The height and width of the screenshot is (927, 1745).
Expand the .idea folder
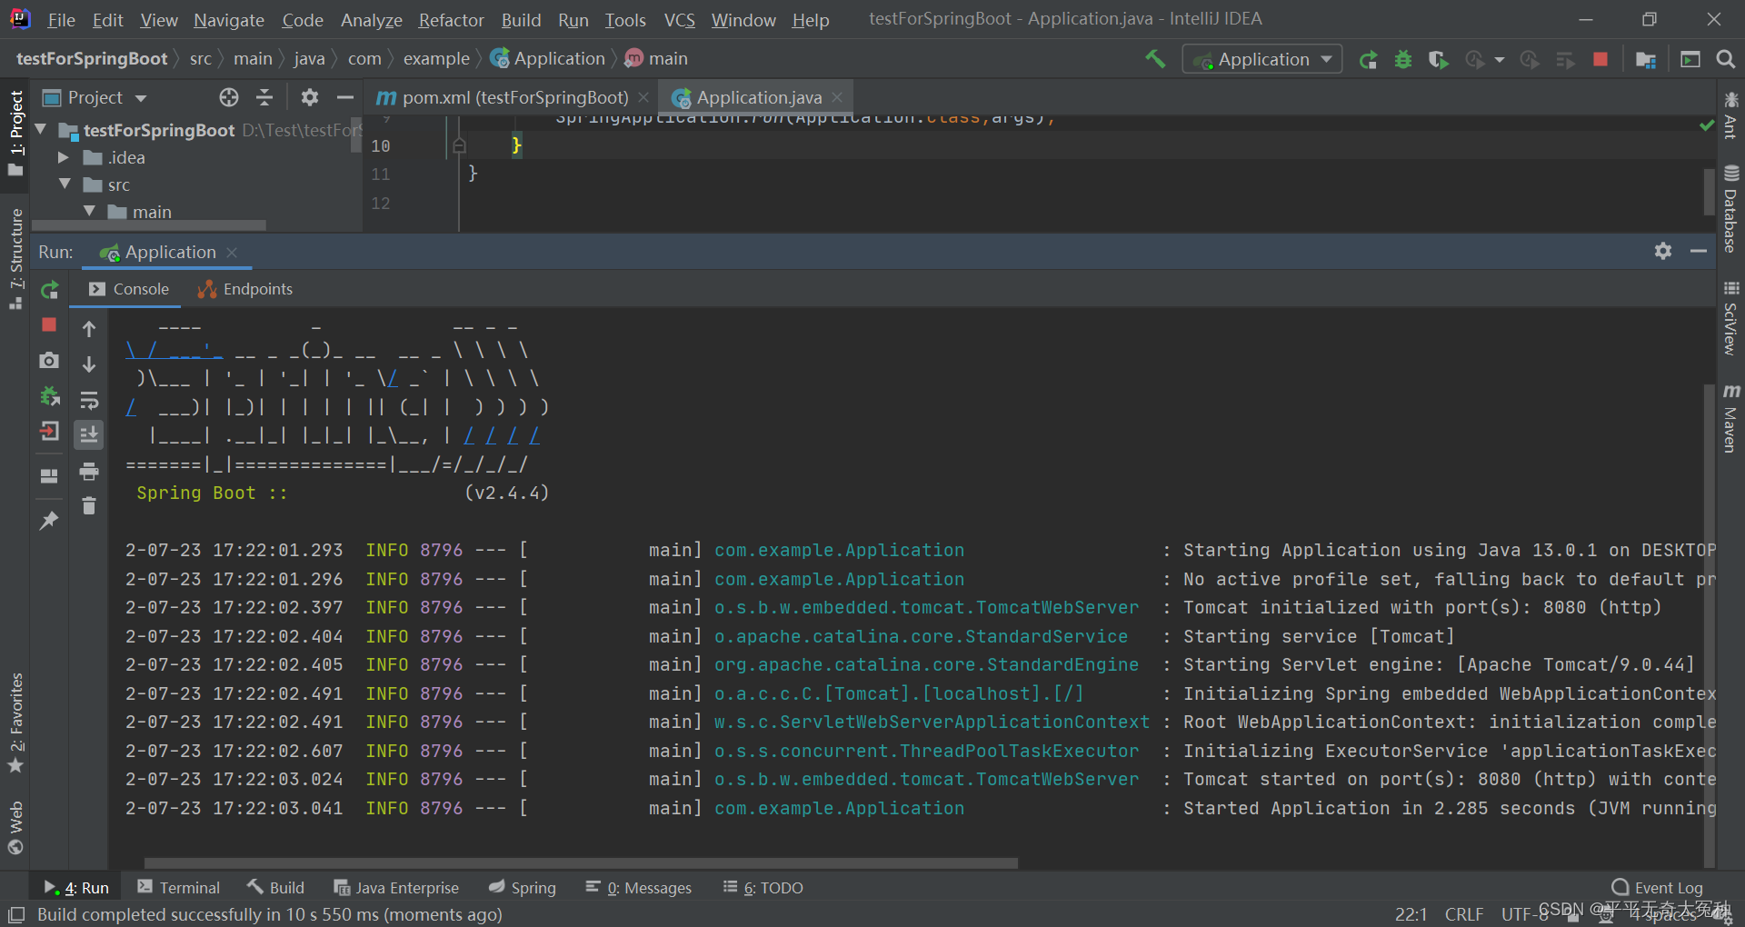[64, 157]
